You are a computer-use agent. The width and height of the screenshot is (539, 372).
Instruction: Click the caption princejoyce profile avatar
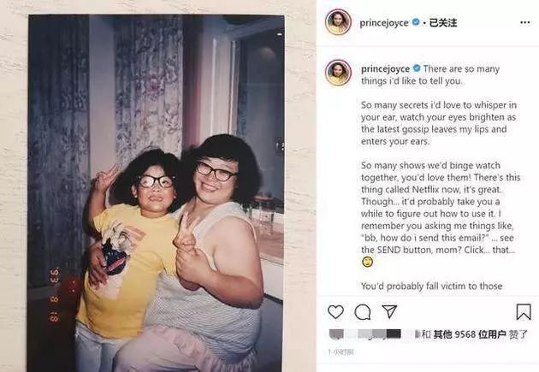click(338, 73)
